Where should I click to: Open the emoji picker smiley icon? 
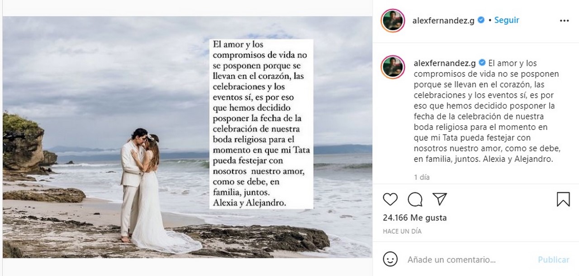point(390,259)
